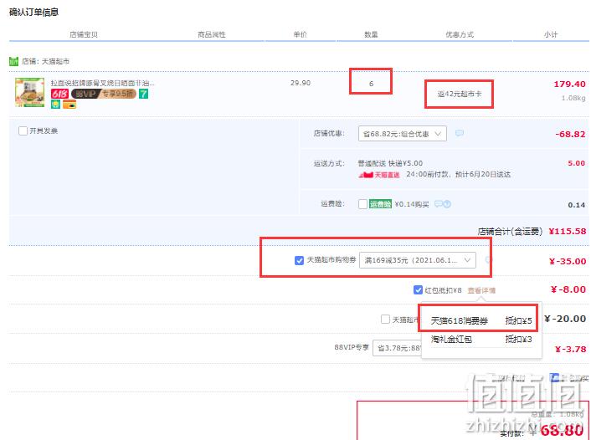
Task: Tick the 开具发票 invoice checkbox
Action: (x=23, y=130)
